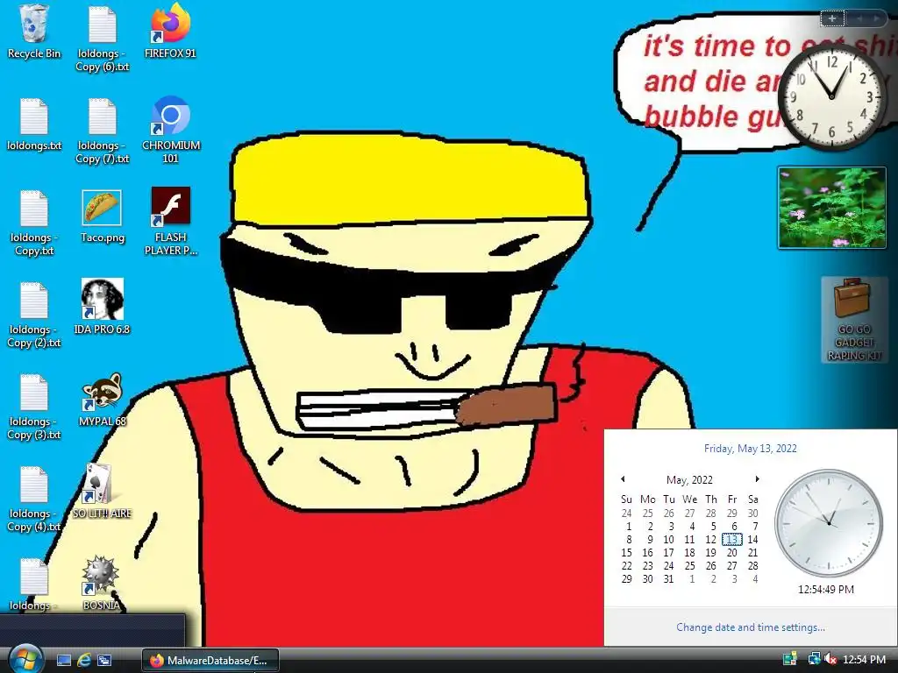Open Change date and time settings link
This screenshot has width=898, height=673.
coord(751,627)
